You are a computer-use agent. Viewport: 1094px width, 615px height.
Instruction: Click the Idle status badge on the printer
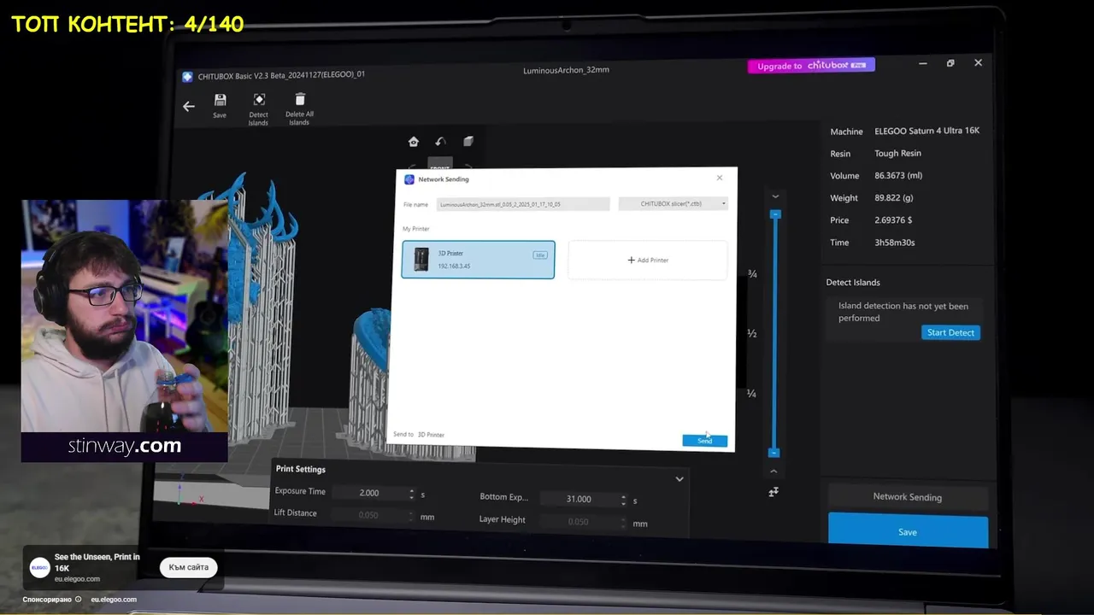click(540, 255)
